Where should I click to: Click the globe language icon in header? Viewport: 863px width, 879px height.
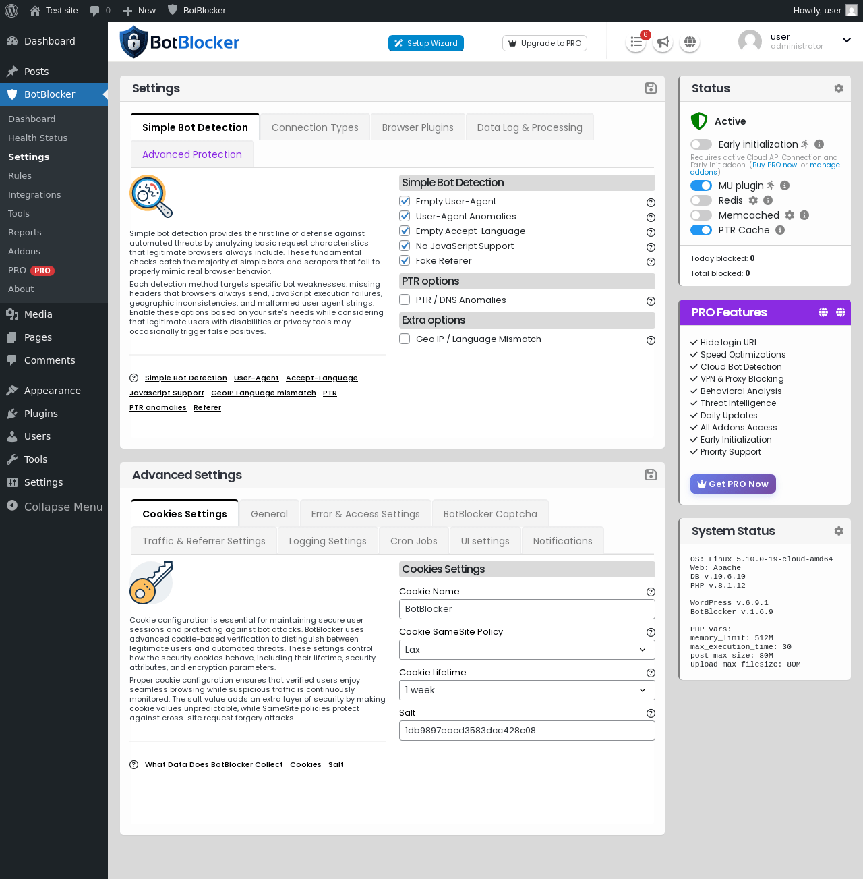pos(690,42)
